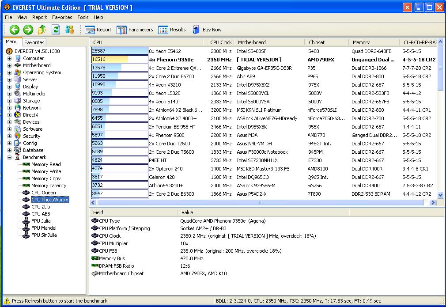Select the Memory Latency benchmark
Image resolution: width=446 pixels, height=307 pixels.
pyautogui.click(x=49, y=186)
